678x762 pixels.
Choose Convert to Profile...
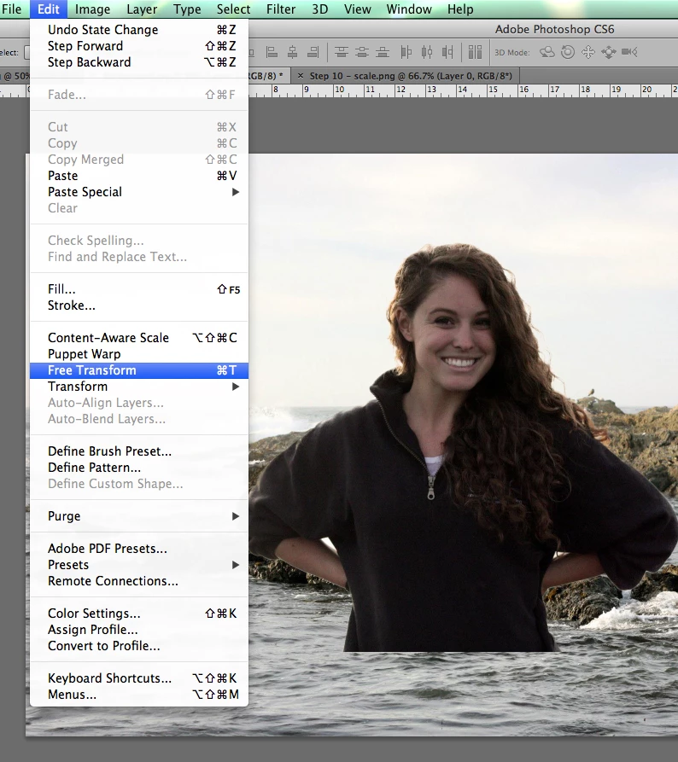click(139, 646)
